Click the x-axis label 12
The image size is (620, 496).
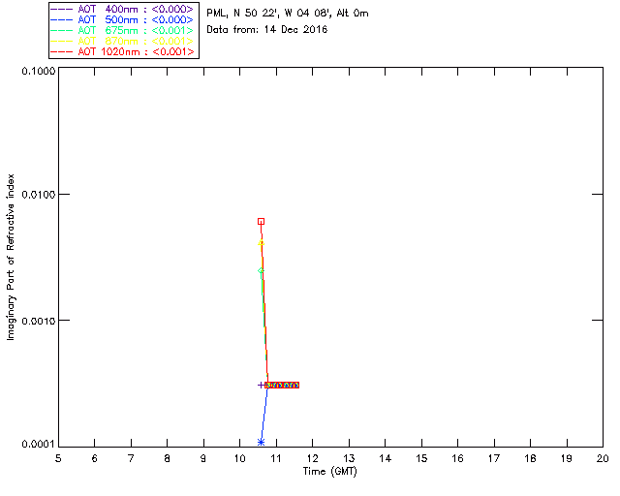[x=312, y=458]
